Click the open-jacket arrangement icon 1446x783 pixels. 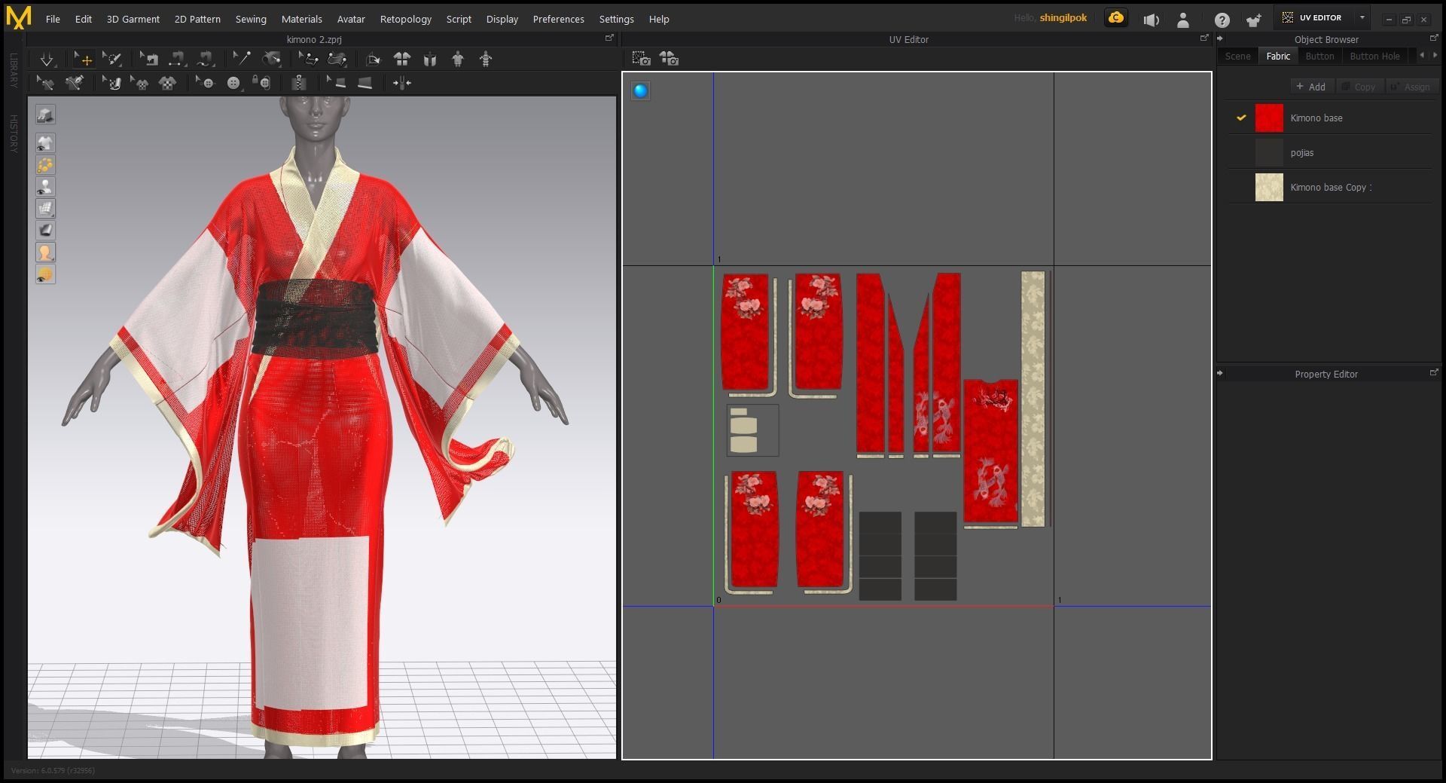click(x=430, y=59)
